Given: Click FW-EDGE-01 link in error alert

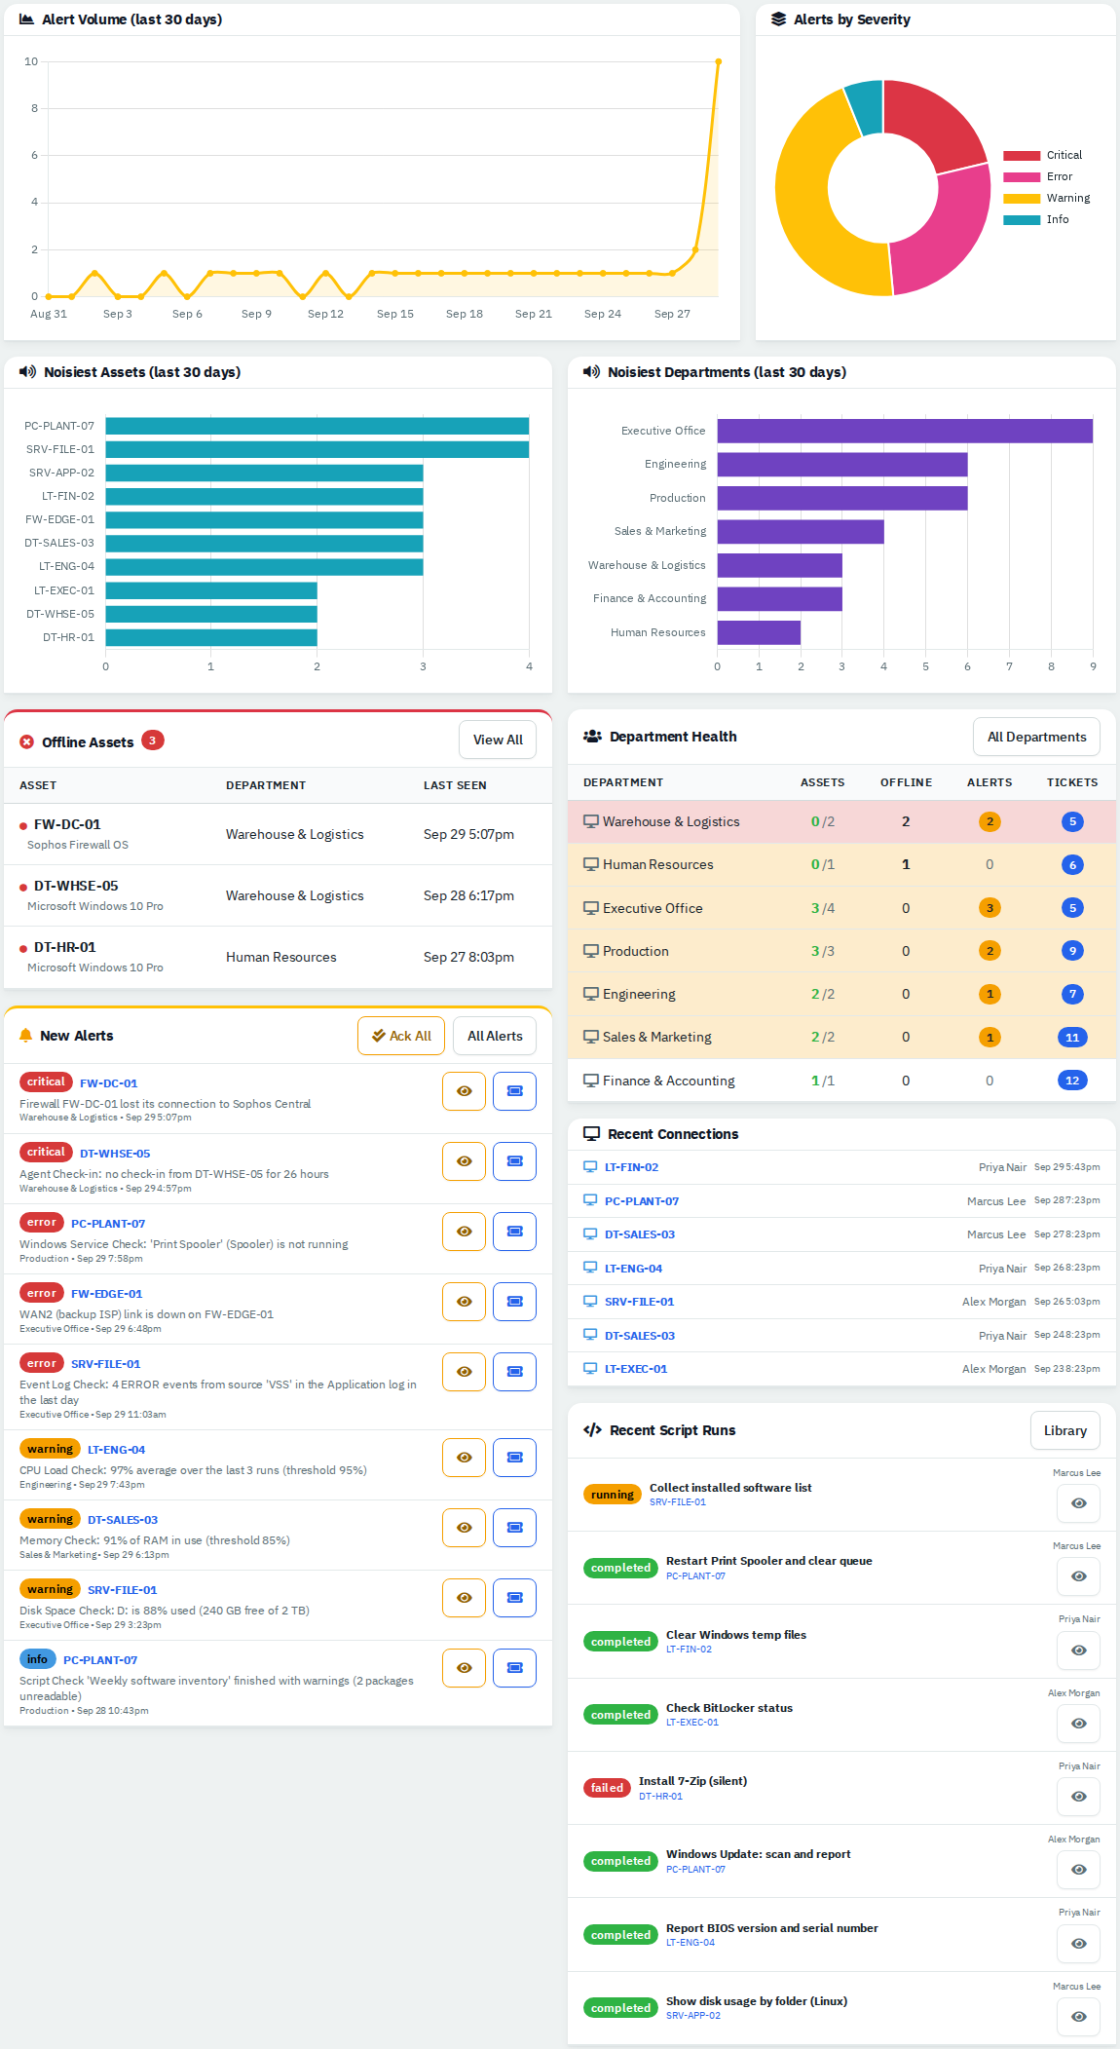Looking at the screenshot, I should pos(106,1294).
